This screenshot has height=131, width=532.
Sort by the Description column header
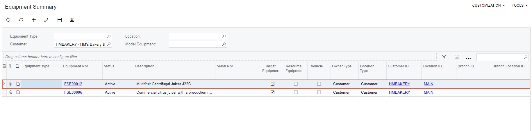pos(145,66)
